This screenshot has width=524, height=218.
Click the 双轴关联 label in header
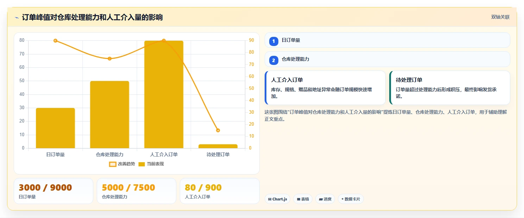click(x=500, y=17)
